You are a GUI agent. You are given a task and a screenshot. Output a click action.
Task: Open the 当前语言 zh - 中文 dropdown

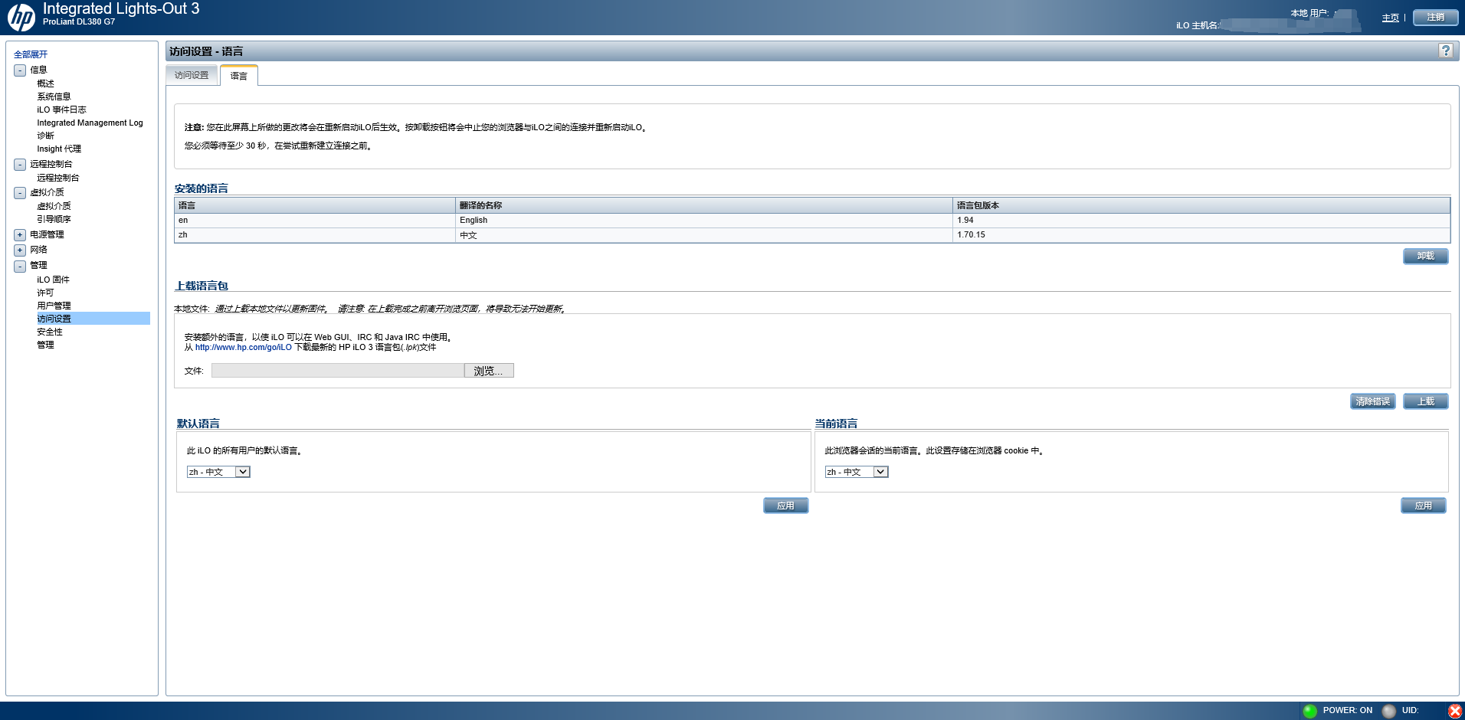click(857, 472)
